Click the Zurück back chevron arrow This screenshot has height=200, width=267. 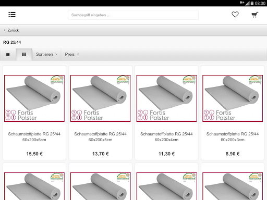[5, 30]
